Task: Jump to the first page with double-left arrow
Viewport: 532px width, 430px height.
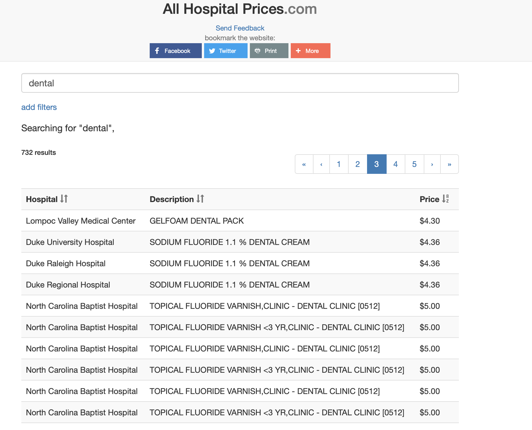Action: point(304,164)
